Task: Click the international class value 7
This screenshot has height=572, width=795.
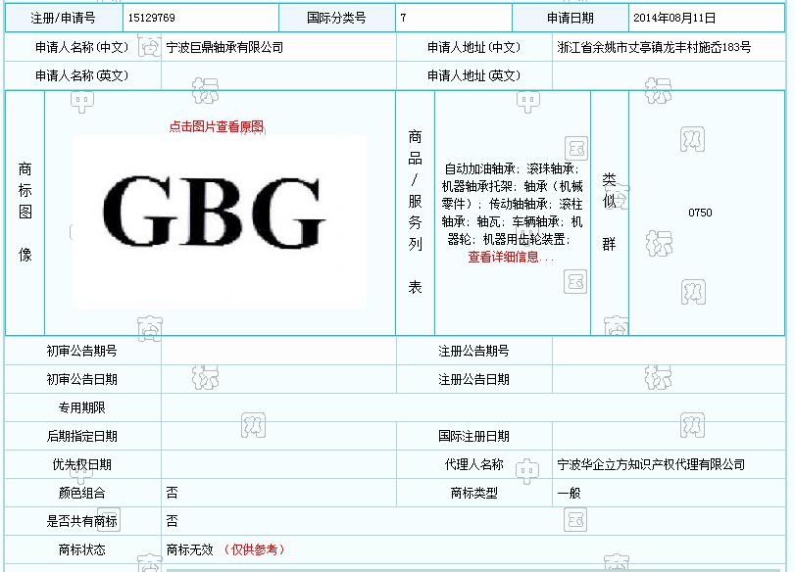Action: pyautogui.click(x=404, y=18)
